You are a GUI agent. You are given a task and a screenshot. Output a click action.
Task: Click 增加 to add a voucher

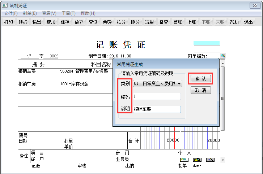pyautogui.click(x=51, y=22)
